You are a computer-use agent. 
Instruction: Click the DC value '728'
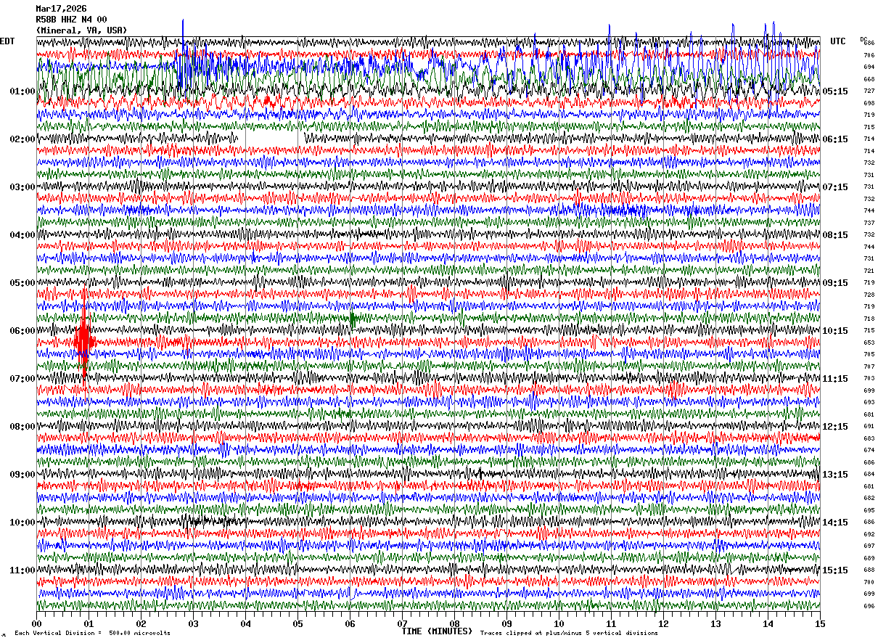869,295
